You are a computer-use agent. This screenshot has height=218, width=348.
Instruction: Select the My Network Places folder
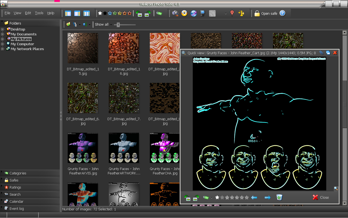(27, 49)
